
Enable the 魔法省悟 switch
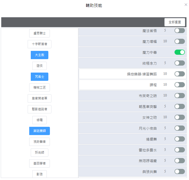pyautogui.click(x=180, y=30)
